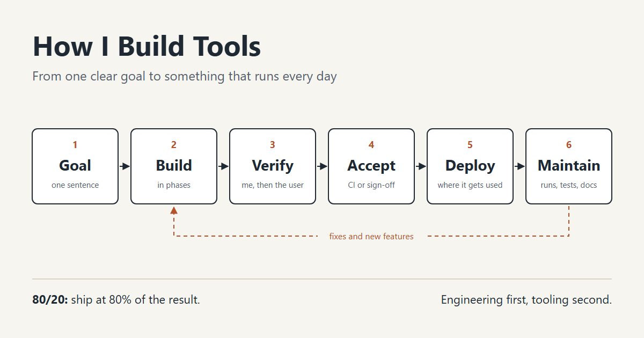The height and width of the screenshot is (338, 644).
Task: Click the step number "4" above Accept
Action: (x=371, y=145)
